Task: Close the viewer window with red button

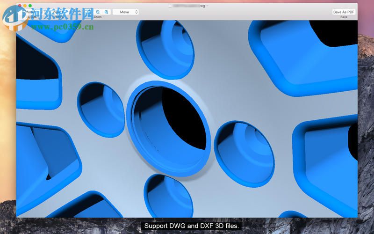Action: point(20,6)
